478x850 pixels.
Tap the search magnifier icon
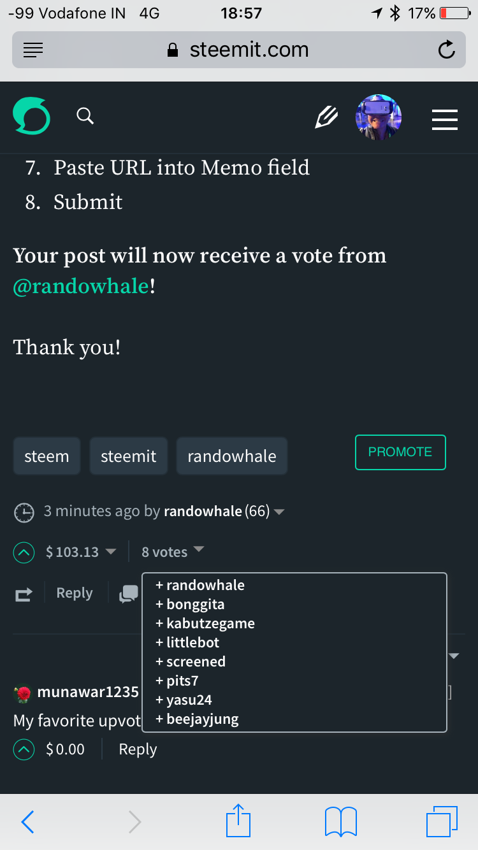(85, 116)
